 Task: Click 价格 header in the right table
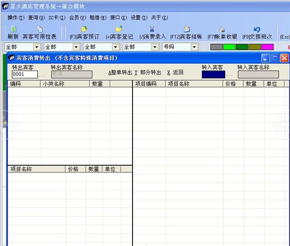tap(233, 84)
